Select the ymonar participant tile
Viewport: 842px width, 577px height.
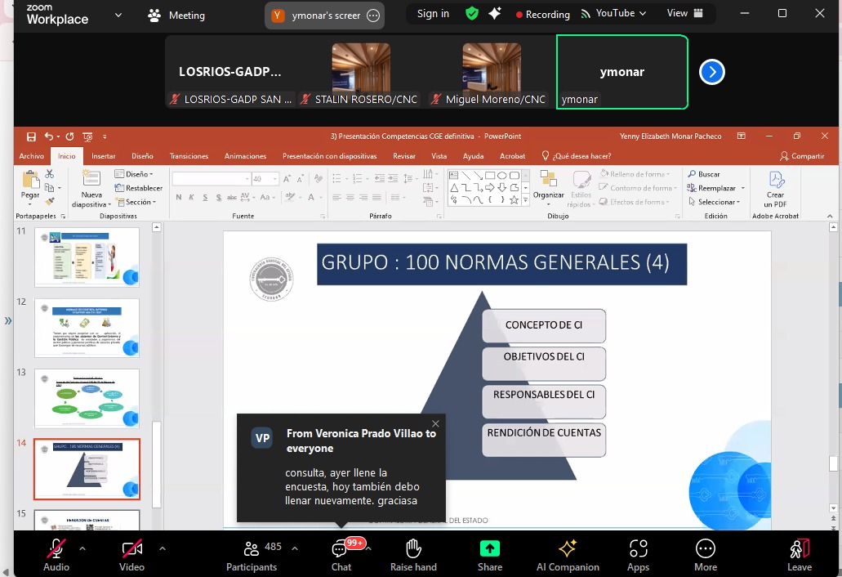point(621,72)
